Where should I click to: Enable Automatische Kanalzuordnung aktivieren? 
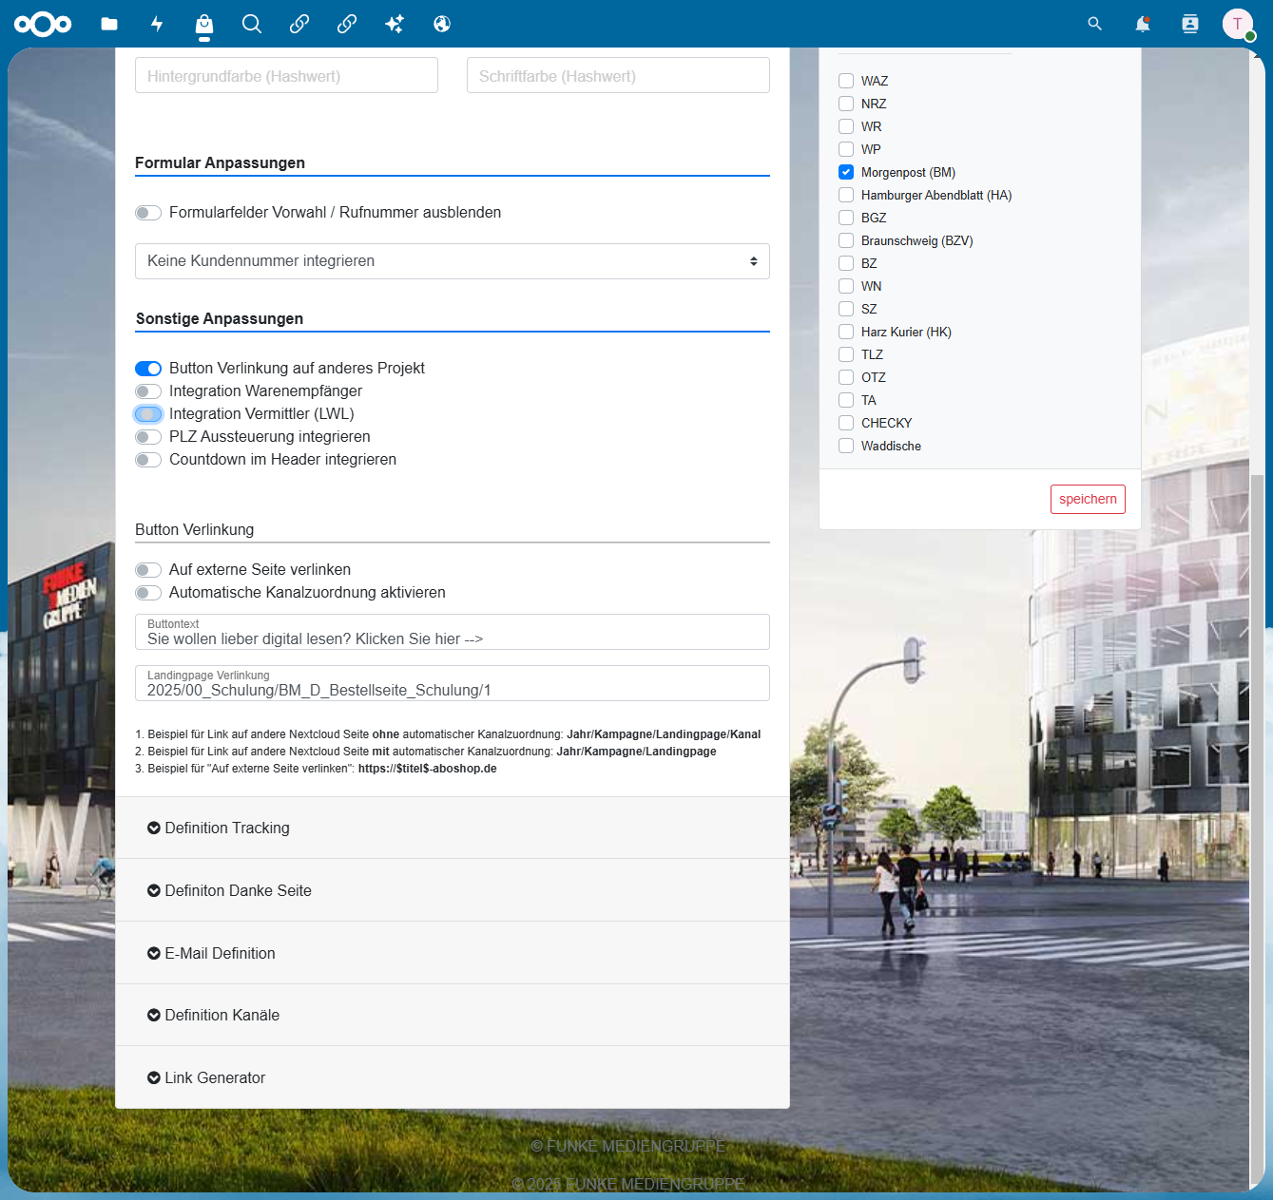point(148,593)
